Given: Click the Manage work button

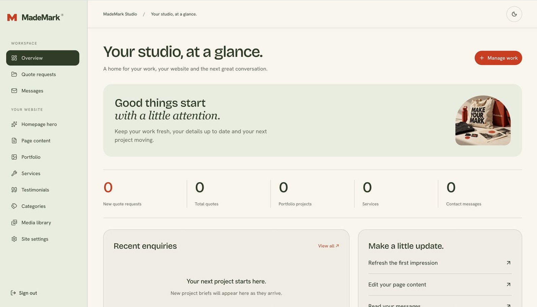Looking at the screenshot, I should (x=498, y=58).
